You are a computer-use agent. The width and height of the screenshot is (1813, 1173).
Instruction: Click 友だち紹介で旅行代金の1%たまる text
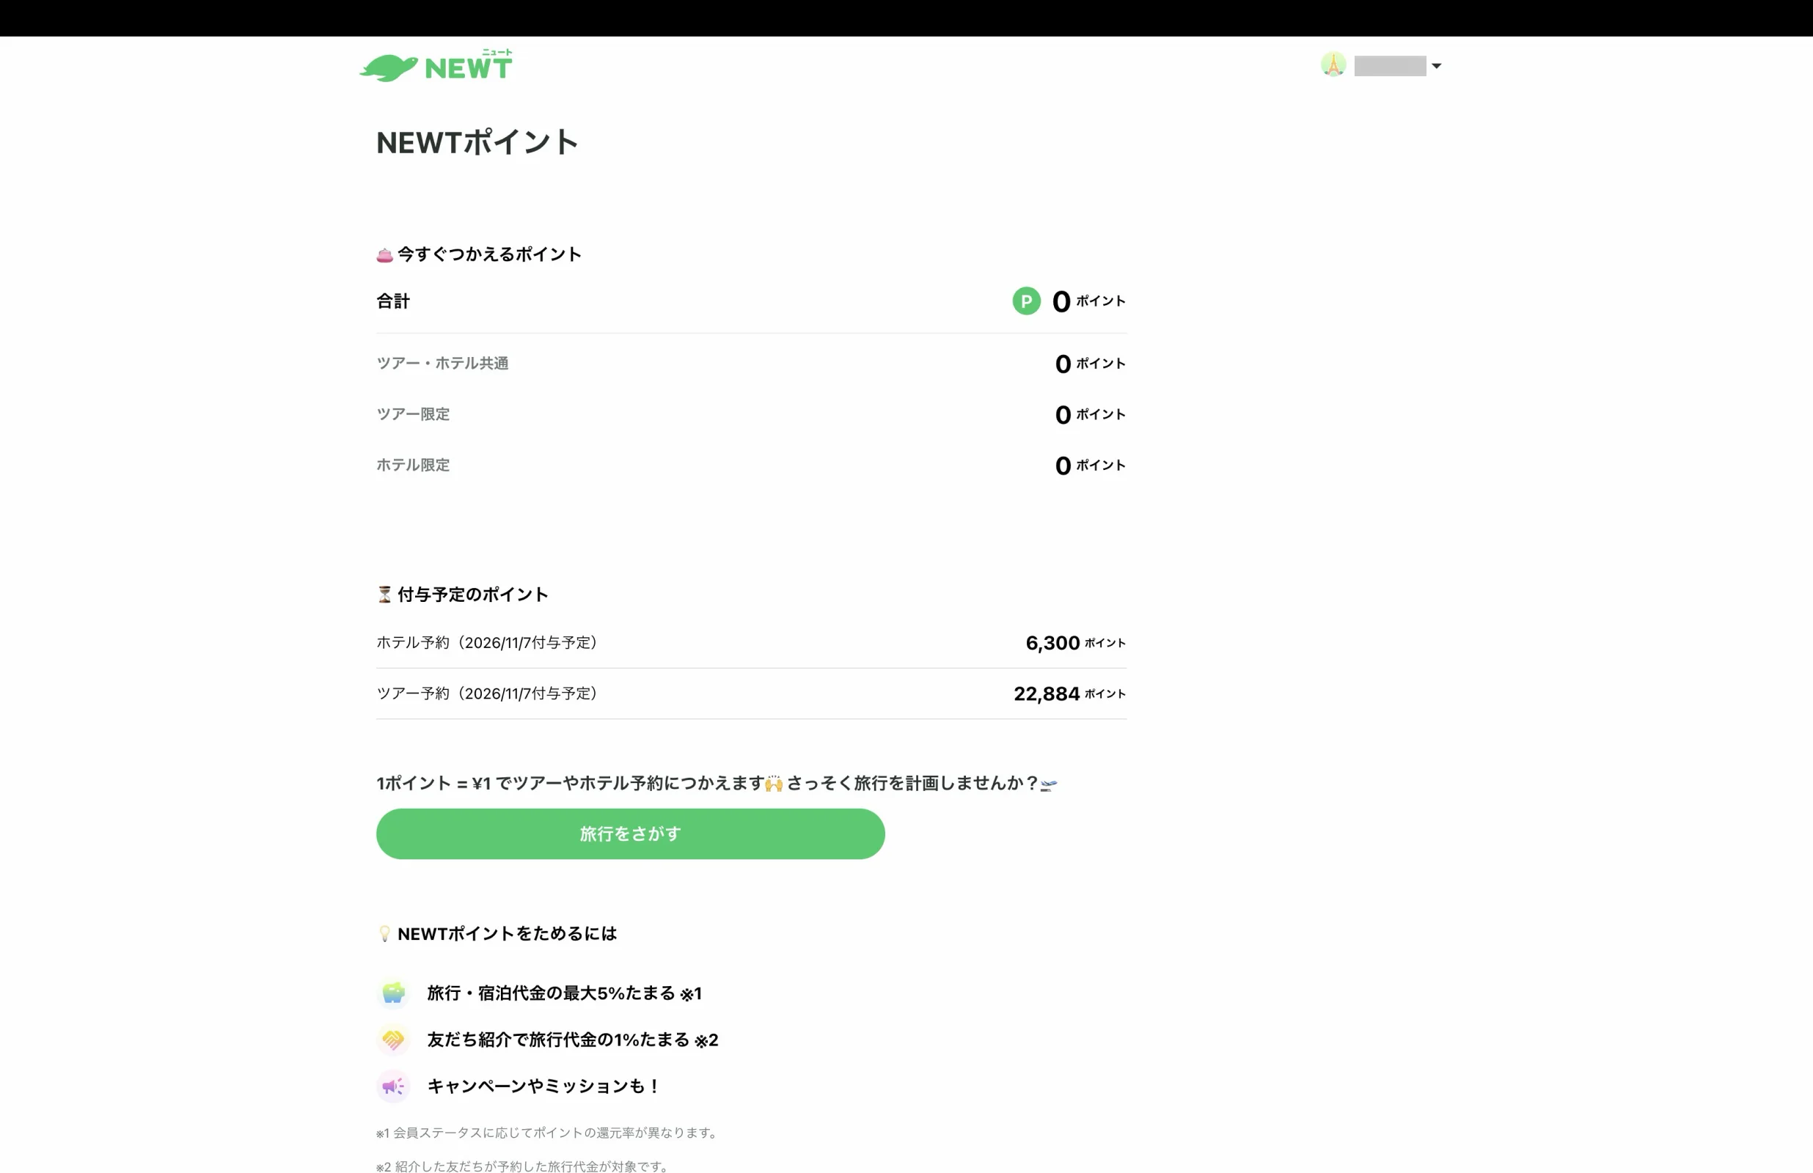[x=573, y=1040]
